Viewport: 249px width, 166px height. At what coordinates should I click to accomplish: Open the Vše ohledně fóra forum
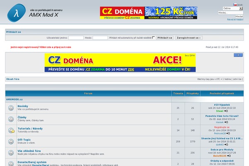[x=29, y=151]
